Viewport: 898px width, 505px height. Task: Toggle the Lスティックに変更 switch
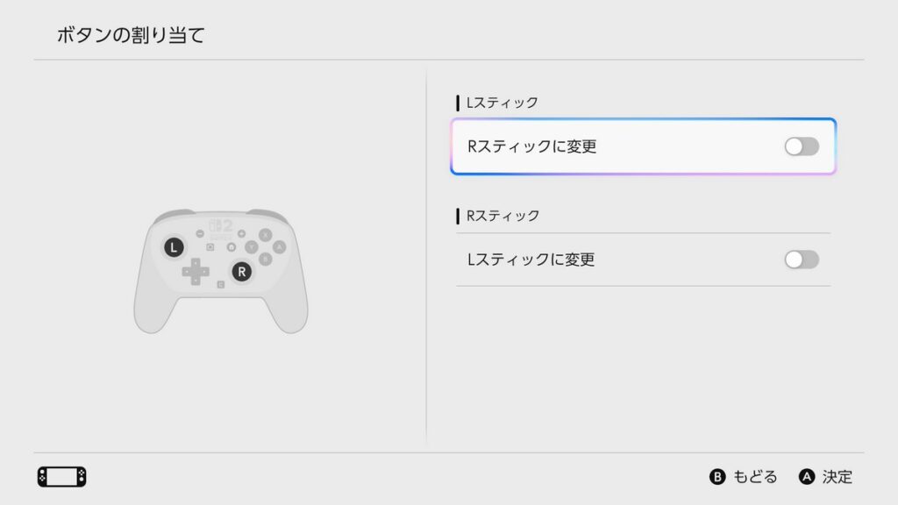point(802,260)
